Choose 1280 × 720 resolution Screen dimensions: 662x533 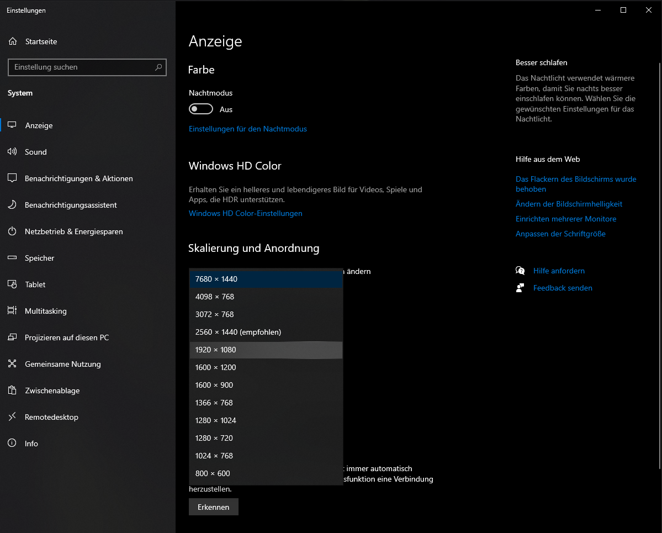[266, 439]
